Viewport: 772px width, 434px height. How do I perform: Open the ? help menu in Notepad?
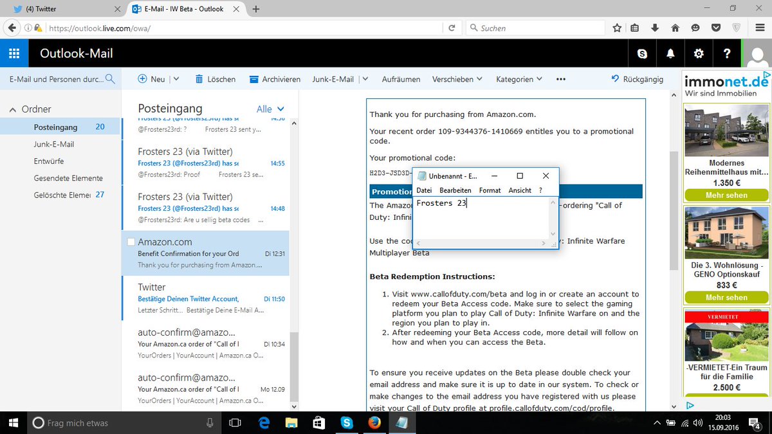(x=540, y=190)
